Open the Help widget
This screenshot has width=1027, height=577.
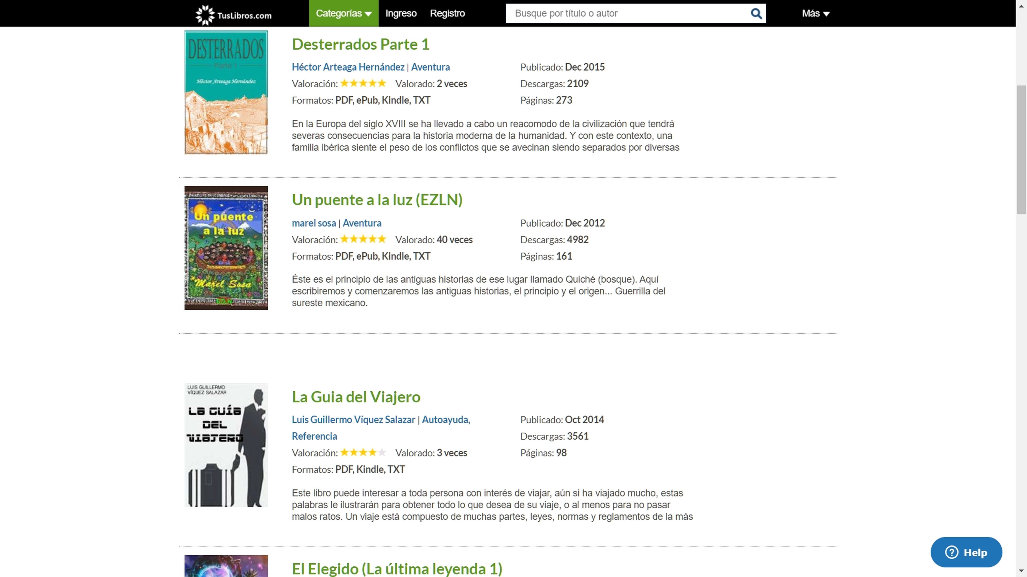pyautogui.click(x=966, y=552)
